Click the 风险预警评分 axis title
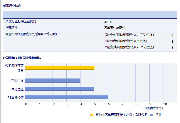Viewport: 180px width, 123px height. [154, 108]
